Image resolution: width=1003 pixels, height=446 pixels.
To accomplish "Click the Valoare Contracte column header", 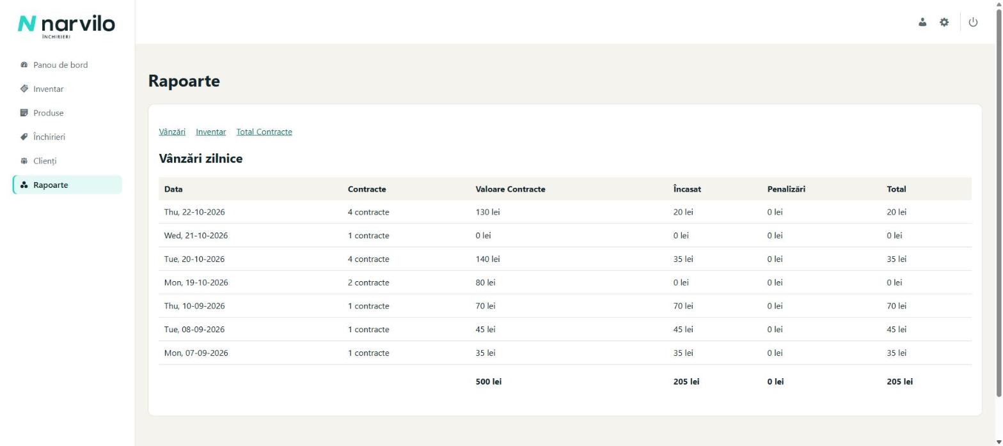I will pyautogui.click(x=510, y=189).
